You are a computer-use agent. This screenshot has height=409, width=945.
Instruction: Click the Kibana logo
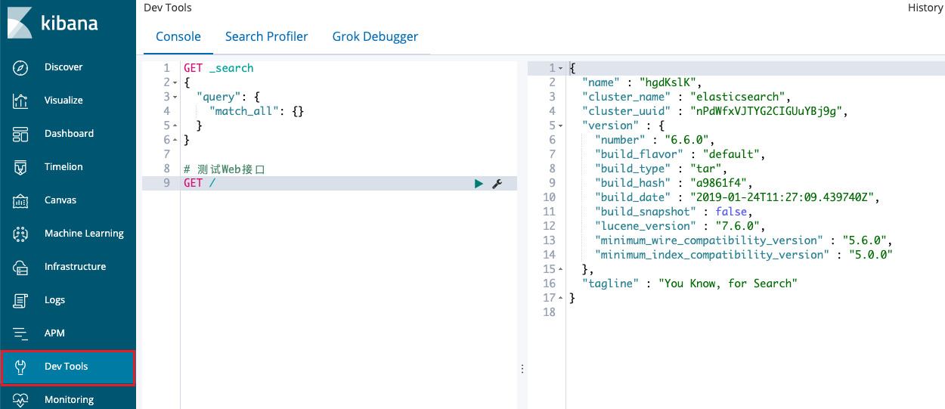53,23
